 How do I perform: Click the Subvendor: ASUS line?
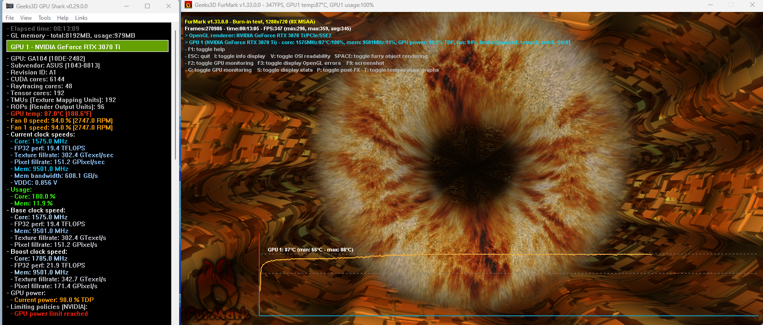coord(53,65)
